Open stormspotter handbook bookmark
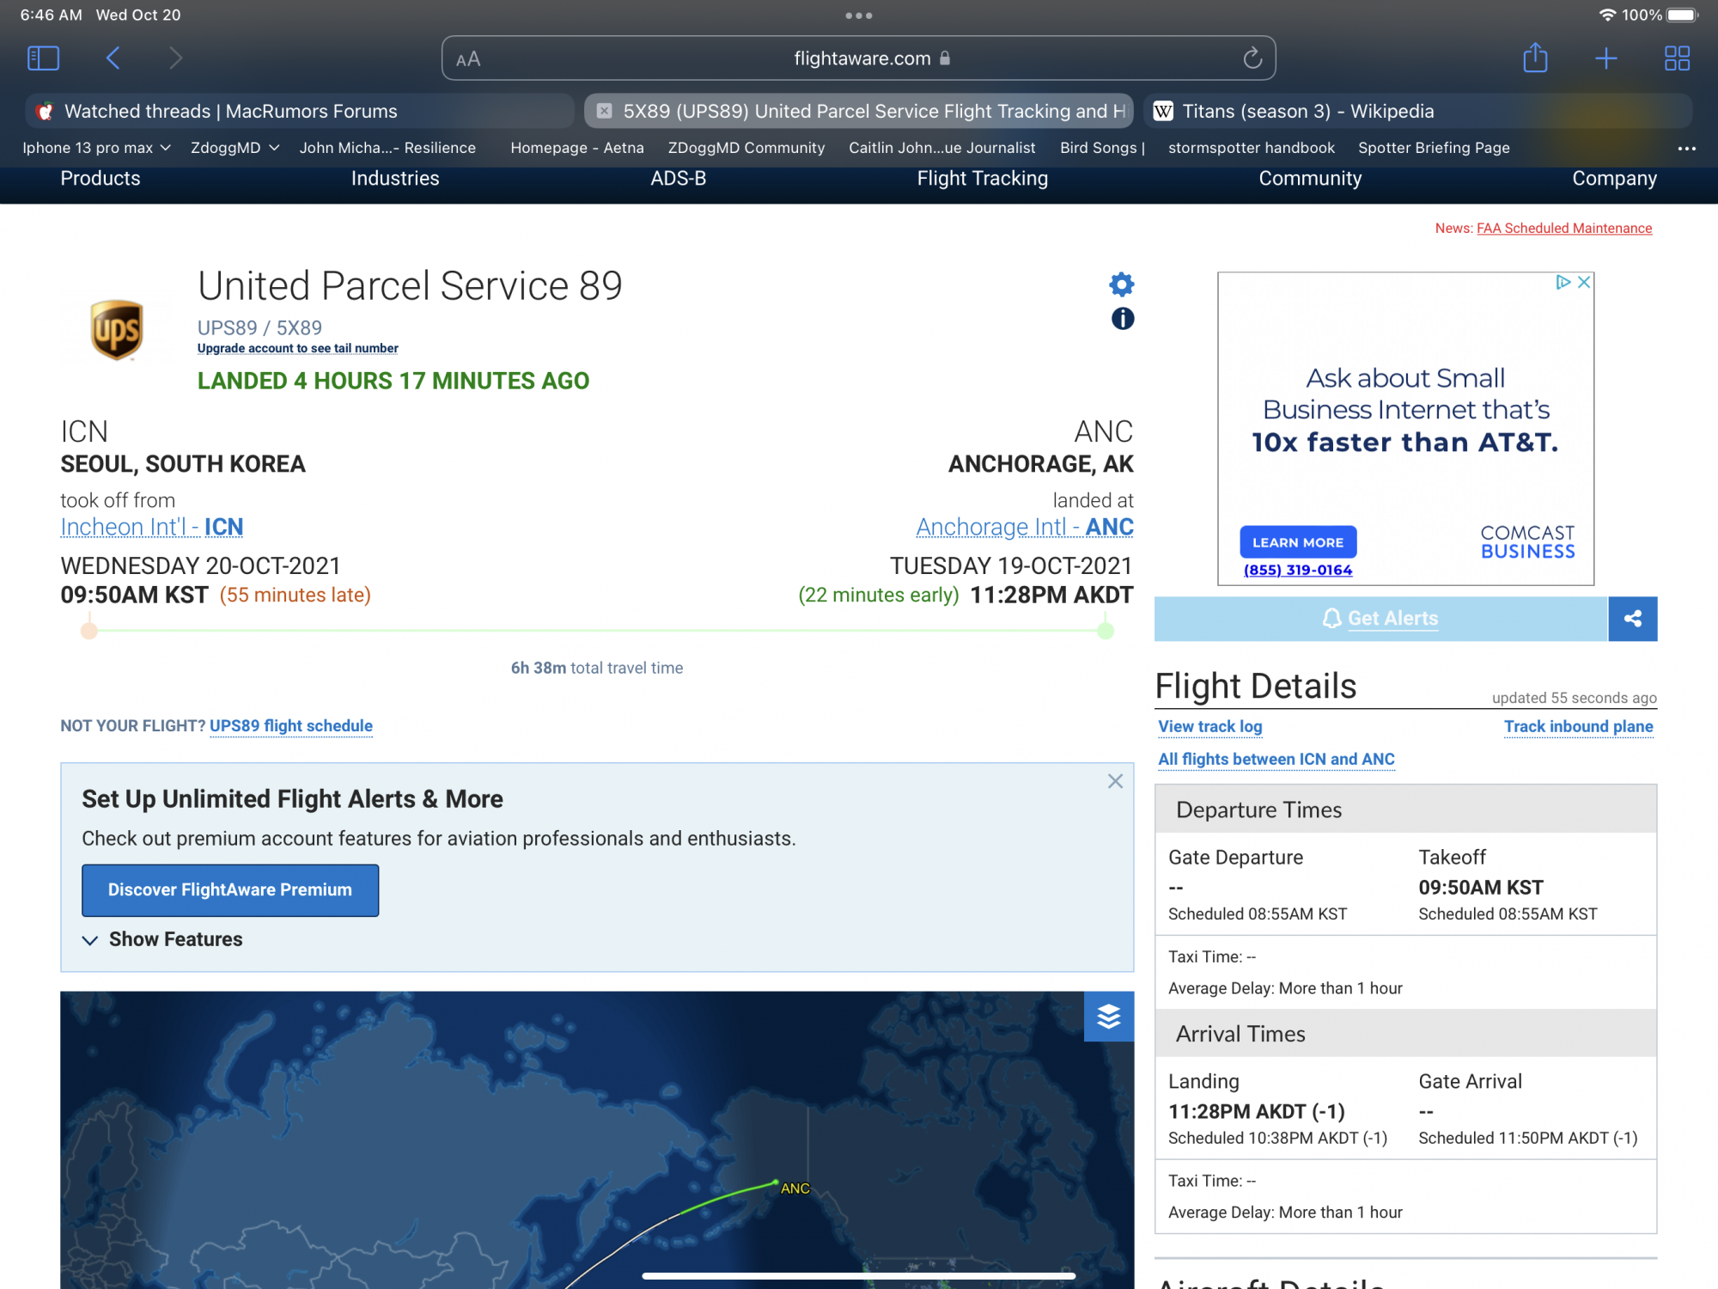Screen dimensions: 1718x1289 [x=1252, y=148]
